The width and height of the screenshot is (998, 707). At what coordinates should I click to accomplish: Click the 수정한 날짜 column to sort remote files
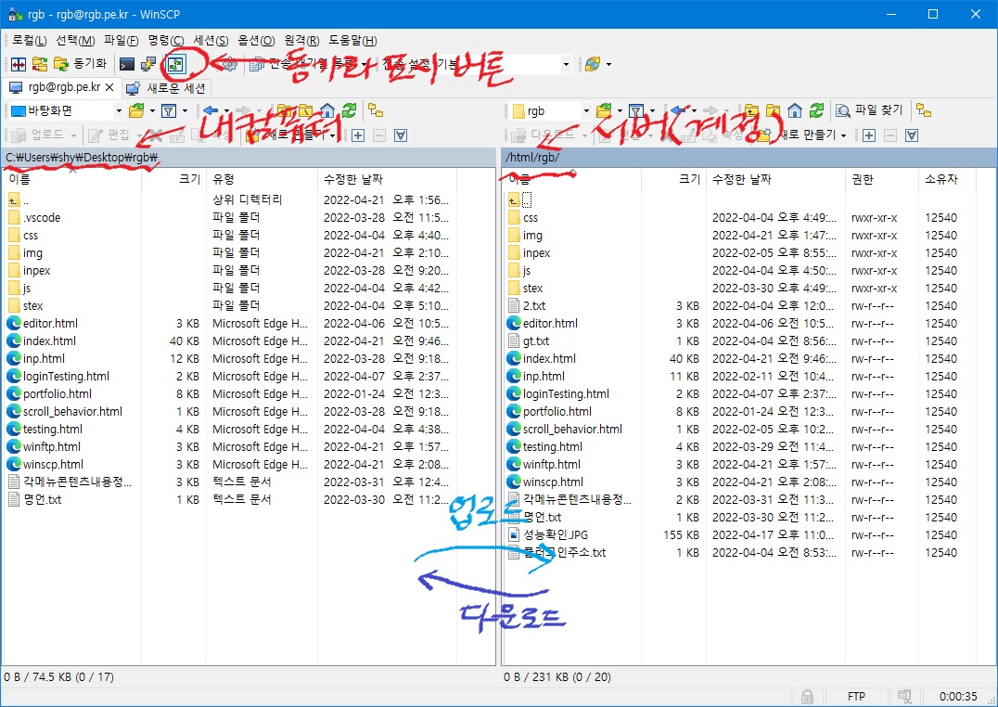[x=742, y=182]
